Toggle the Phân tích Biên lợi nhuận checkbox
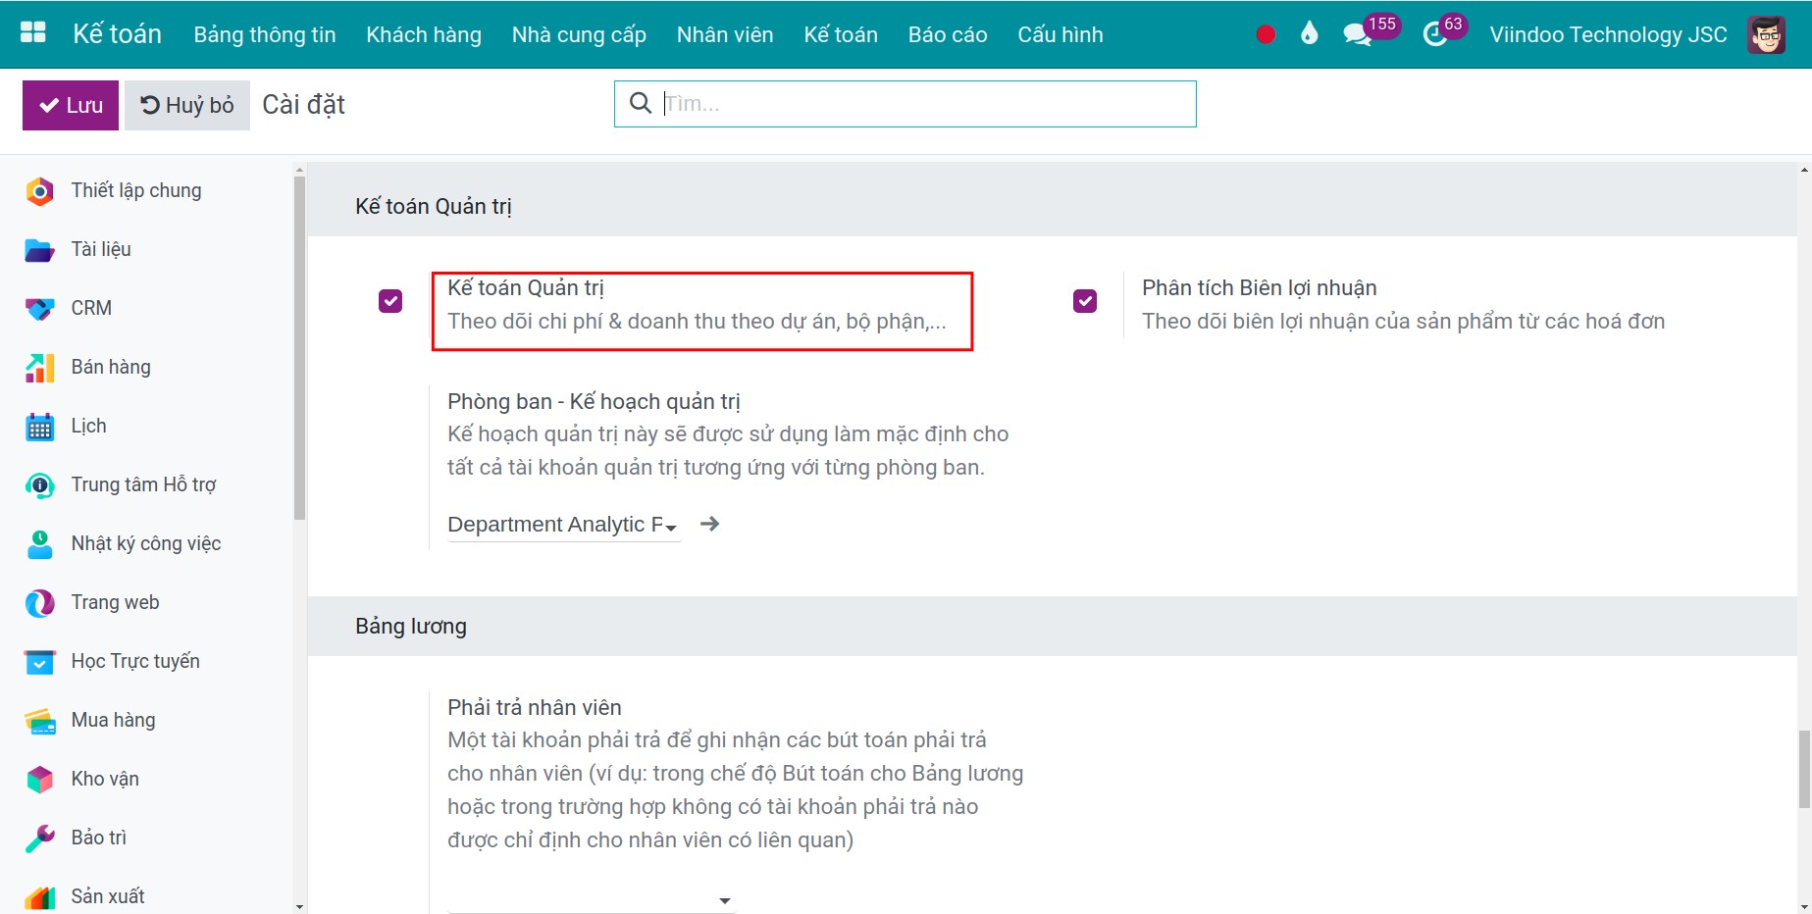 1085,301
